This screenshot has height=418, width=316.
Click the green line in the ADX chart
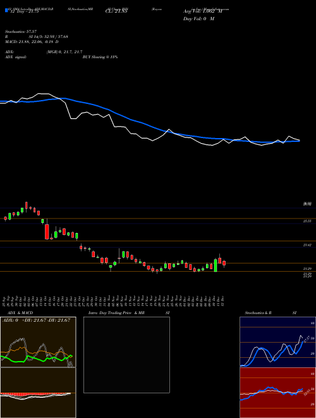click(36, 359)
